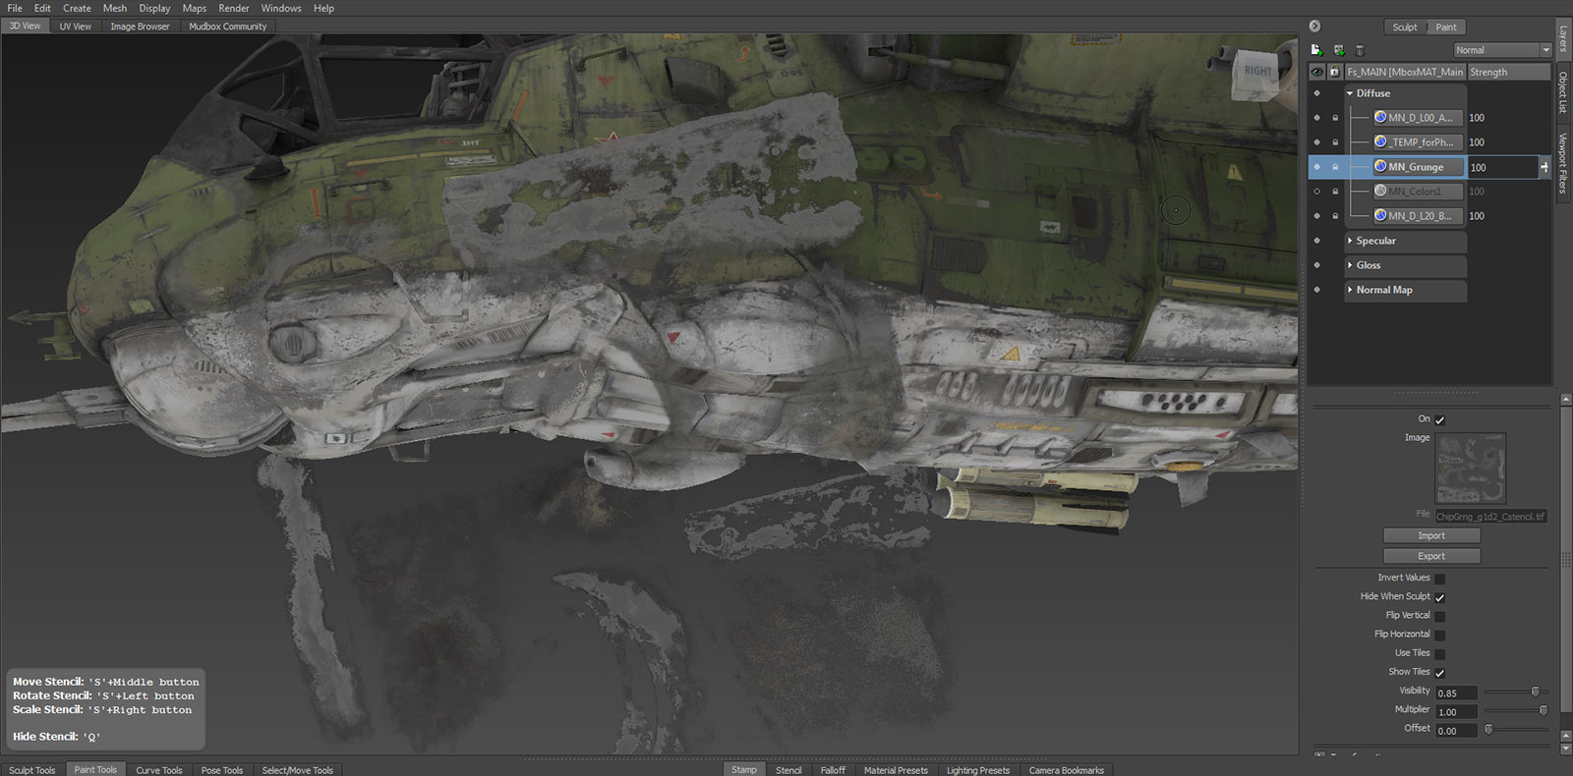Open the Object List side tab

1562,92
